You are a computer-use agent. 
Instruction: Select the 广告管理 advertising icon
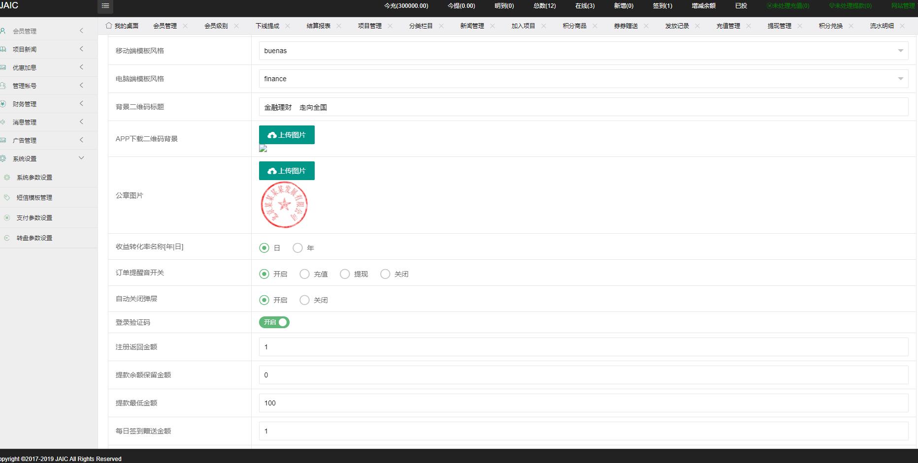point(4,140)
